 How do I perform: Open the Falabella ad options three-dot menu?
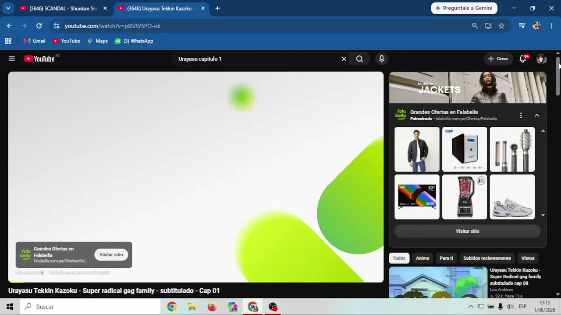tap(521, 115)
